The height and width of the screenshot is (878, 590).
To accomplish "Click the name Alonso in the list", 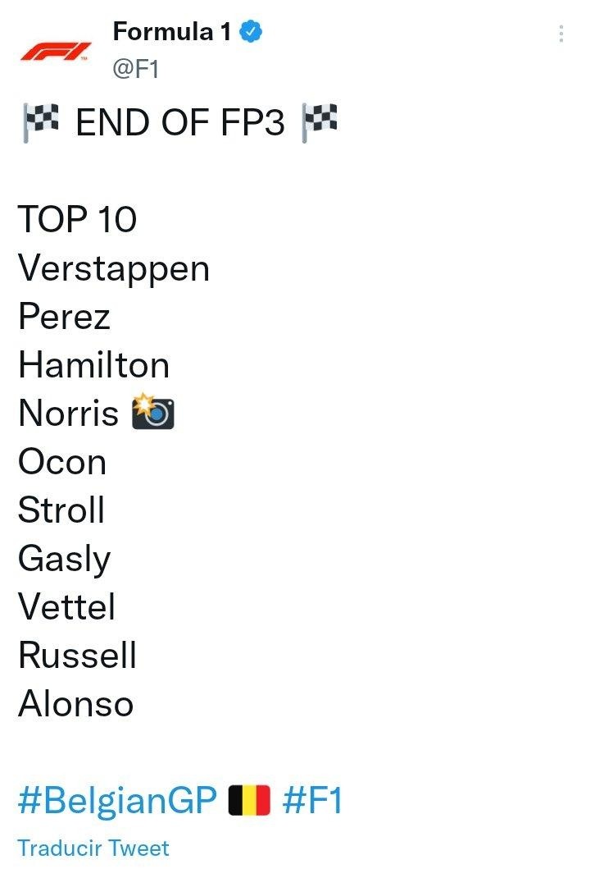I will [x=75, y=704].
